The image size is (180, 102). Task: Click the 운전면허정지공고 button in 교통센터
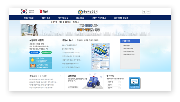coord(73,87)
